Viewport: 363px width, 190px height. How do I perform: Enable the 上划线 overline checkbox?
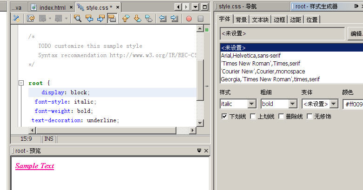coord(253,116)
